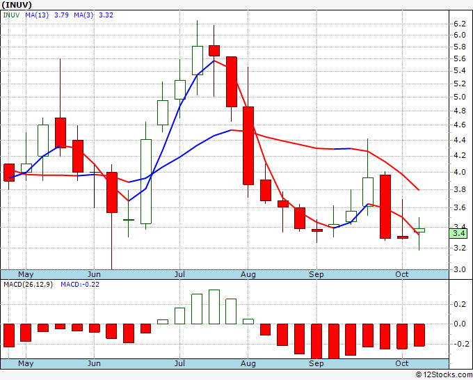Click the MA(3) legend label
Viewport: 473px width, 380px height.
click(x=83, y=15)
